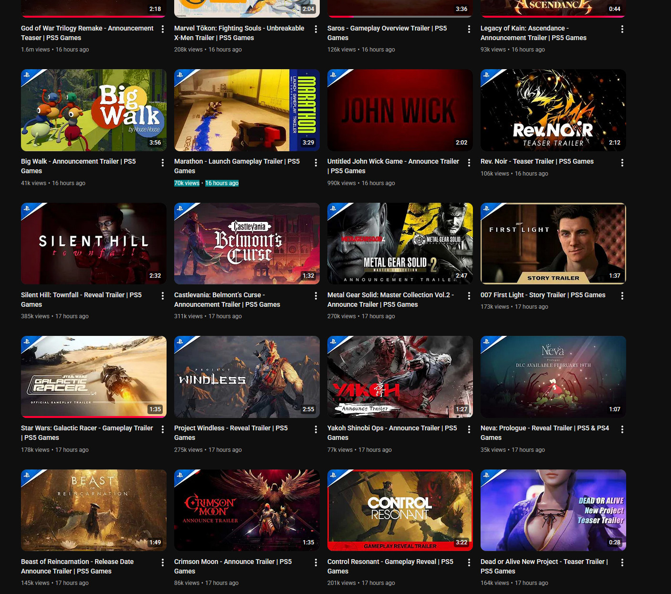Play the Castlevania Belmont's Curse thumbnail
Viewport: 671px width, 594px height.
(x=247, y=243)
